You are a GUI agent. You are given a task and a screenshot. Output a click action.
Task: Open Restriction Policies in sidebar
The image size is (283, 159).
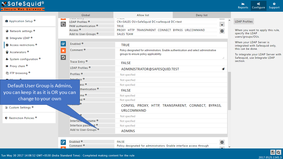[21, 118]
